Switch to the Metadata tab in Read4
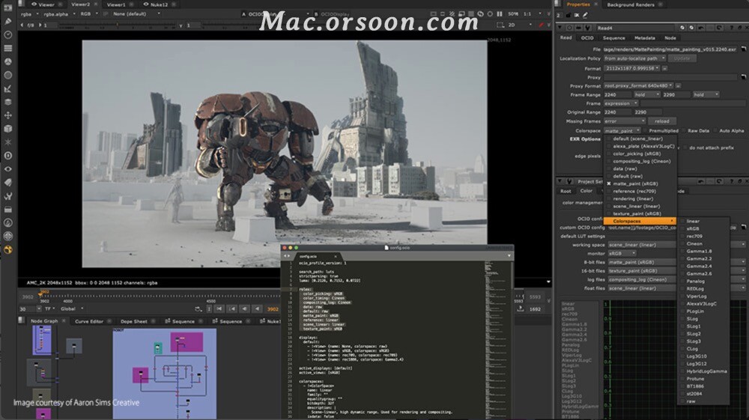Image resolution: width=749 pixels, height=420 pixels. click(x=644, y=37)
